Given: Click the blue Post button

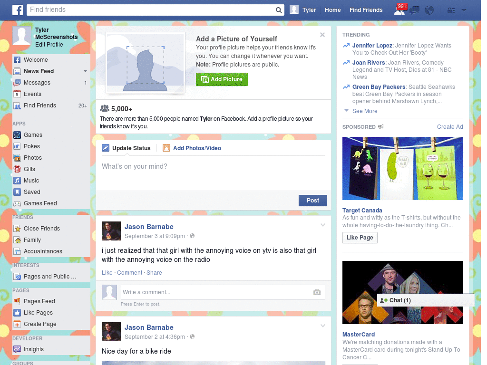Looking at the screenshot, I should [313, 201].
